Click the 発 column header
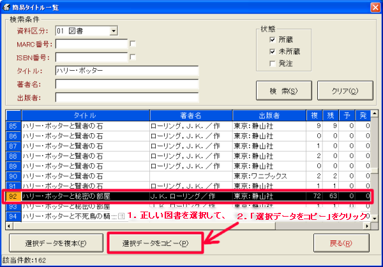 363,115
